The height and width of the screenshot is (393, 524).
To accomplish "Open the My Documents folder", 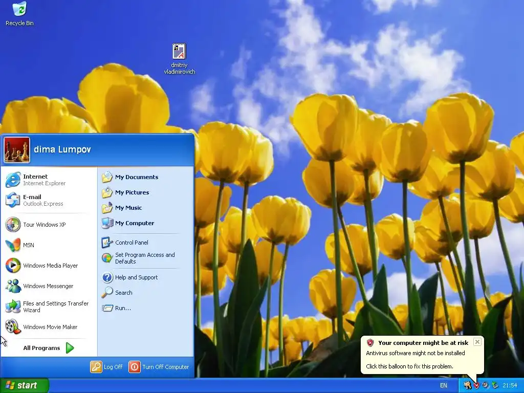I will coord(145,177).
